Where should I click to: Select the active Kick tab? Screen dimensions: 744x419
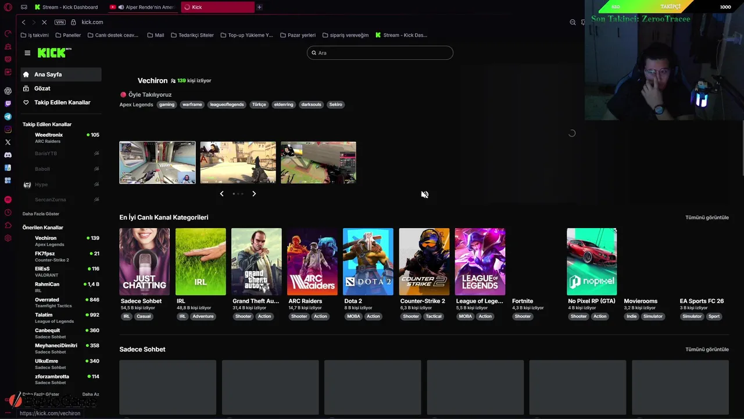click(217, 7)
